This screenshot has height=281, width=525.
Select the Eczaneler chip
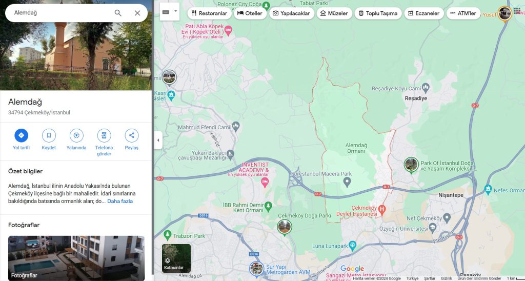click(424, 13)
